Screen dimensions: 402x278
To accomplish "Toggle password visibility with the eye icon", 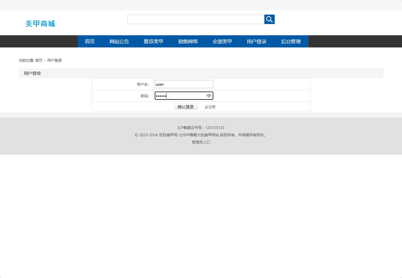I will coord(209,96).
